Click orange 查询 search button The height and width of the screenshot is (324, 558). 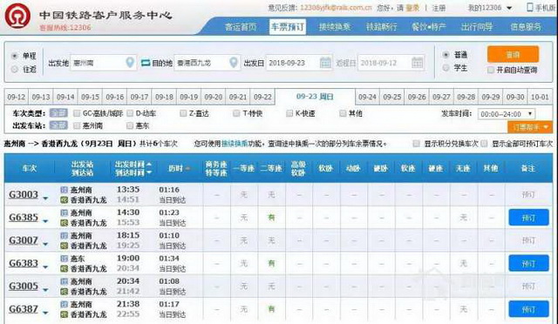point(513,54)
